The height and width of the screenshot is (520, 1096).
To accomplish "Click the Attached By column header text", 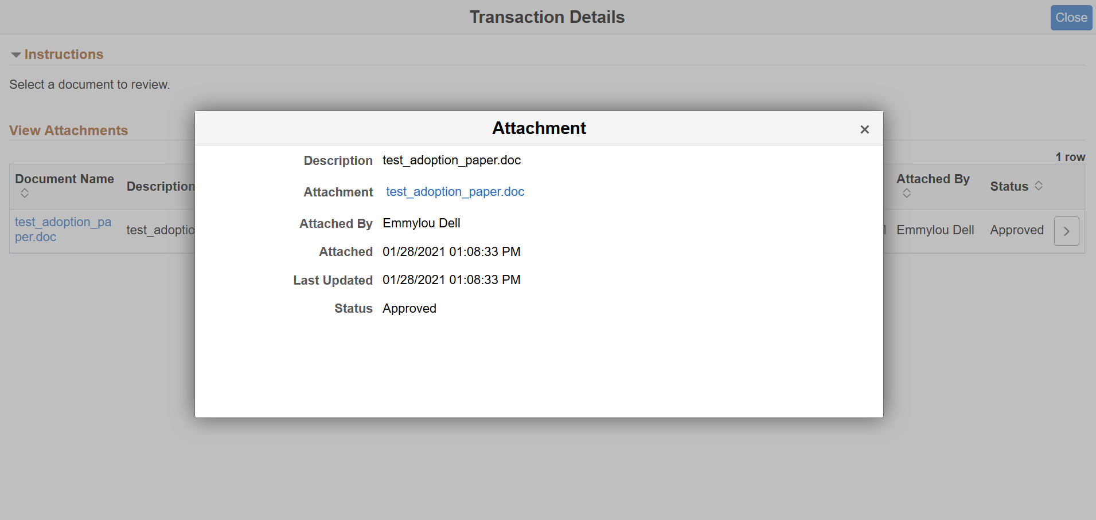I will tap(933, 179).
